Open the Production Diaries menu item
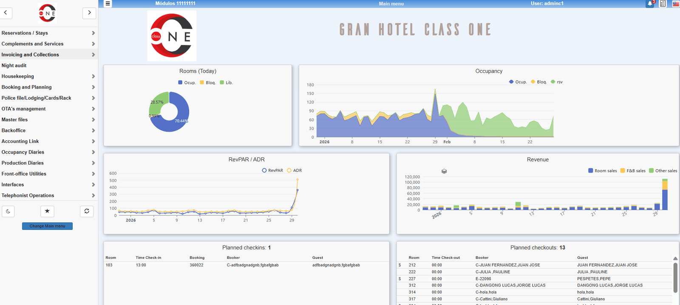Screen dimensions: 680x305 [49, 163]
